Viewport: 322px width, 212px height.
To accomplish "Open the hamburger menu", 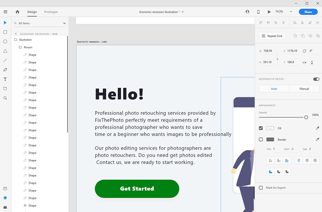I will pyautogui.click(x=5, y=12).
